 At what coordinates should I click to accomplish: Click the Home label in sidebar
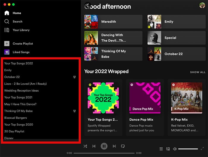17,13
